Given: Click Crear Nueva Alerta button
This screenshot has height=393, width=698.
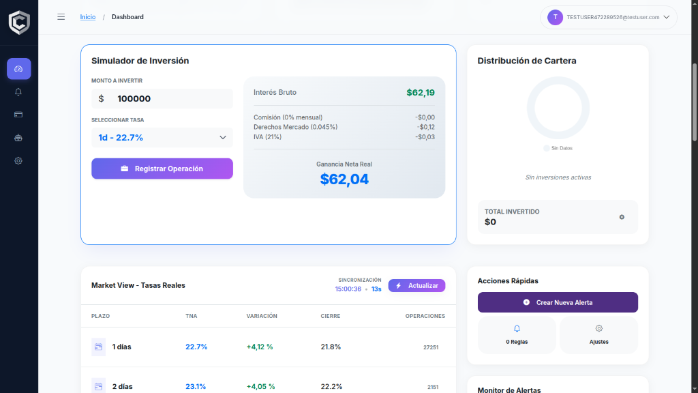Looking at the screenshot, I should click(x=558, y=302).
